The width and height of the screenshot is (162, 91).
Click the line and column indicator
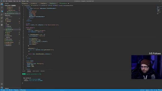point(142,90)
